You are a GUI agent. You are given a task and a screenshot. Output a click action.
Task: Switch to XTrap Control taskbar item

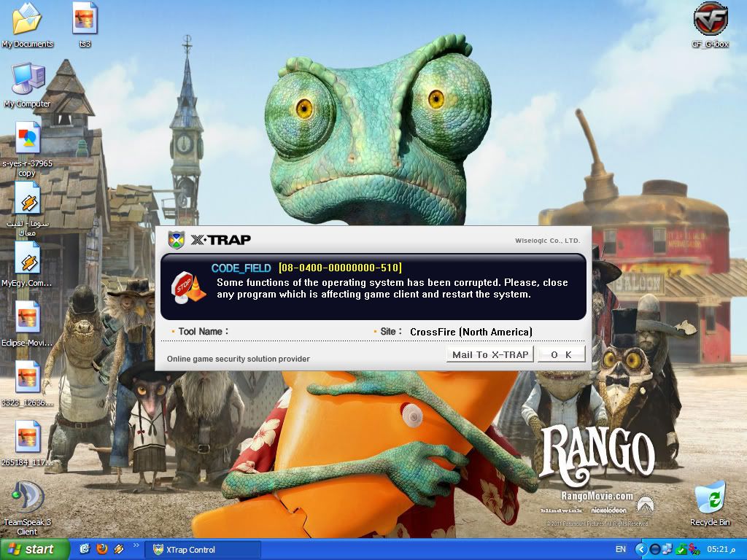click(x=203, y=550)
